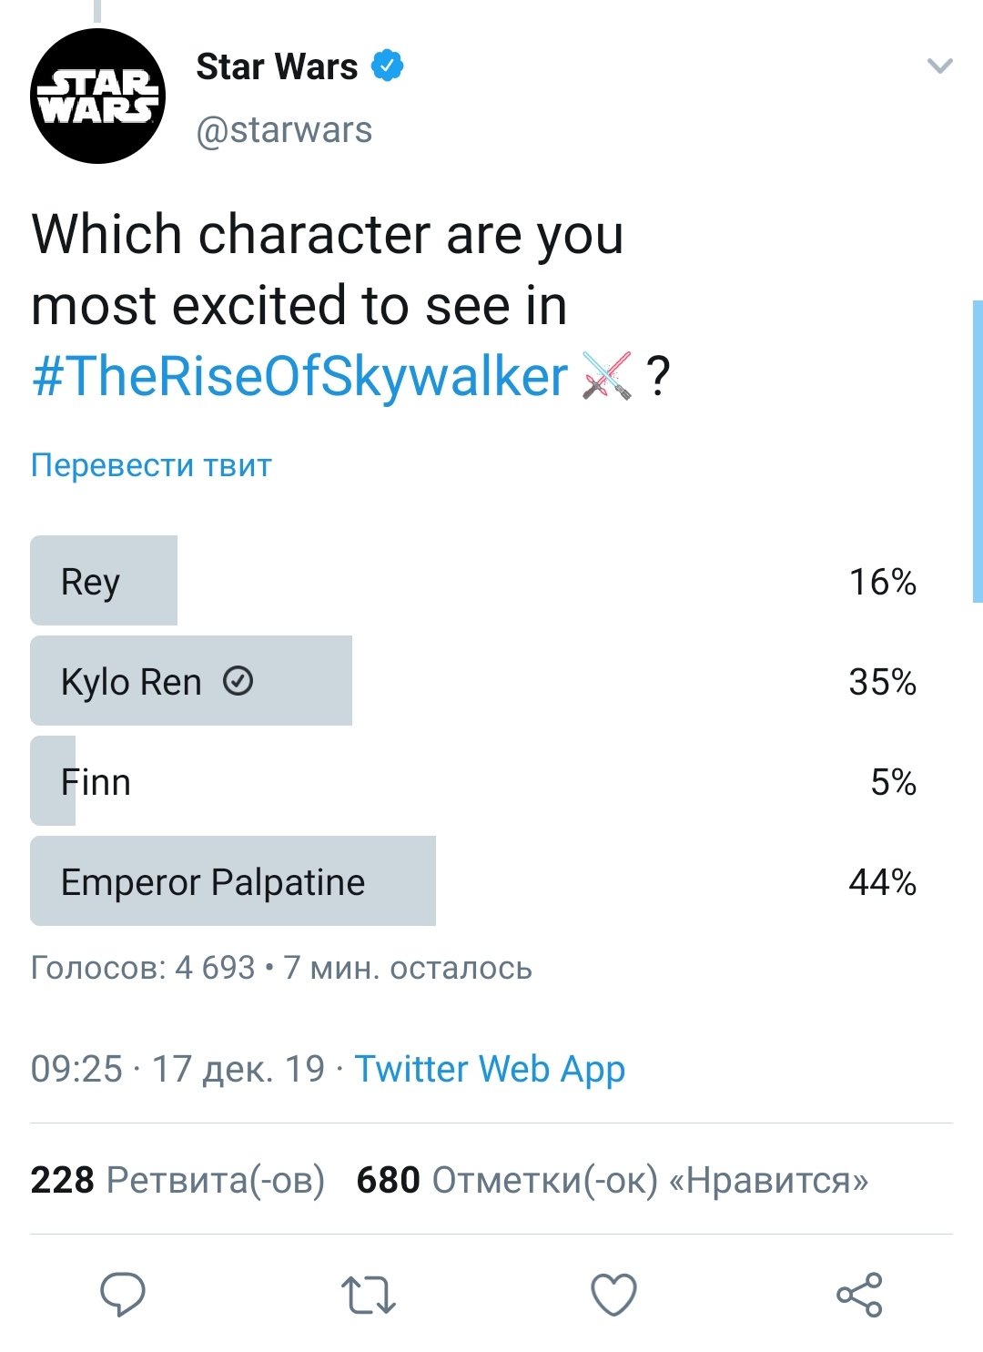This screenshot has height=1352, width=983.
Task: Reply with the speech bubble icon
Action: coord(123,1294)
